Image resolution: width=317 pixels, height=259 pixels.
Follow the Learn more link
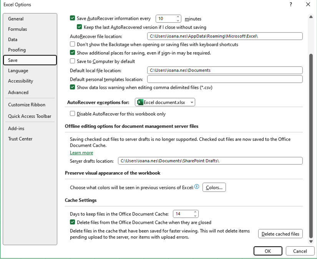coord(81,152)
